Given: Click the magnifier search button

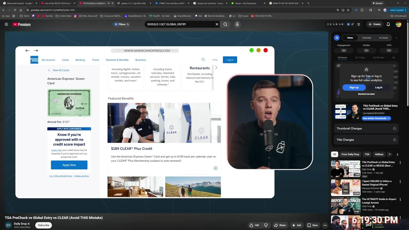Looking at the screenshot, I should [225, 24].
